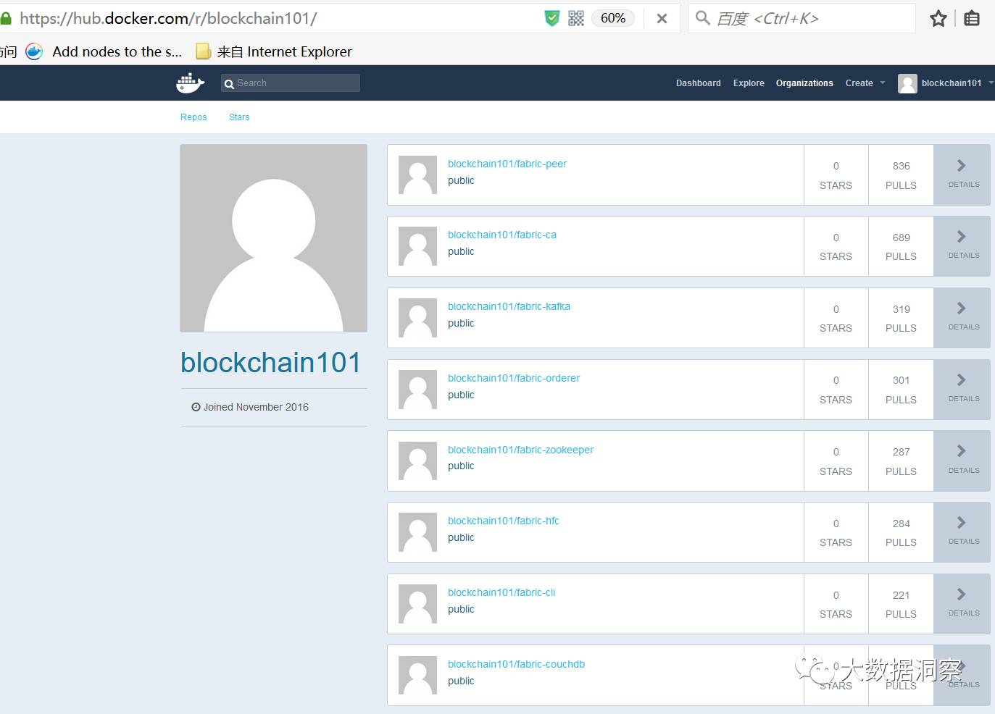The width and height of the screenshot is (995, 714).
Task: Click the fabric-couchdb repository avatar thumbnail
Action: (x=418, y=676)
